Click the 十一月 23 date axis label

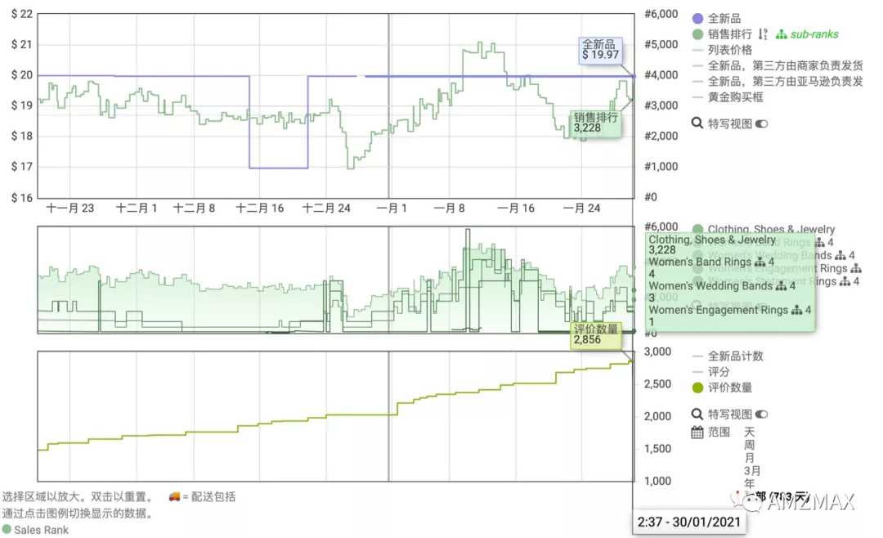[x=70, y=208]
